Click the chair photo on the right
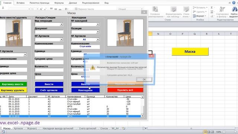The width and height of the screenshot is (238, 134). (125, 33)
